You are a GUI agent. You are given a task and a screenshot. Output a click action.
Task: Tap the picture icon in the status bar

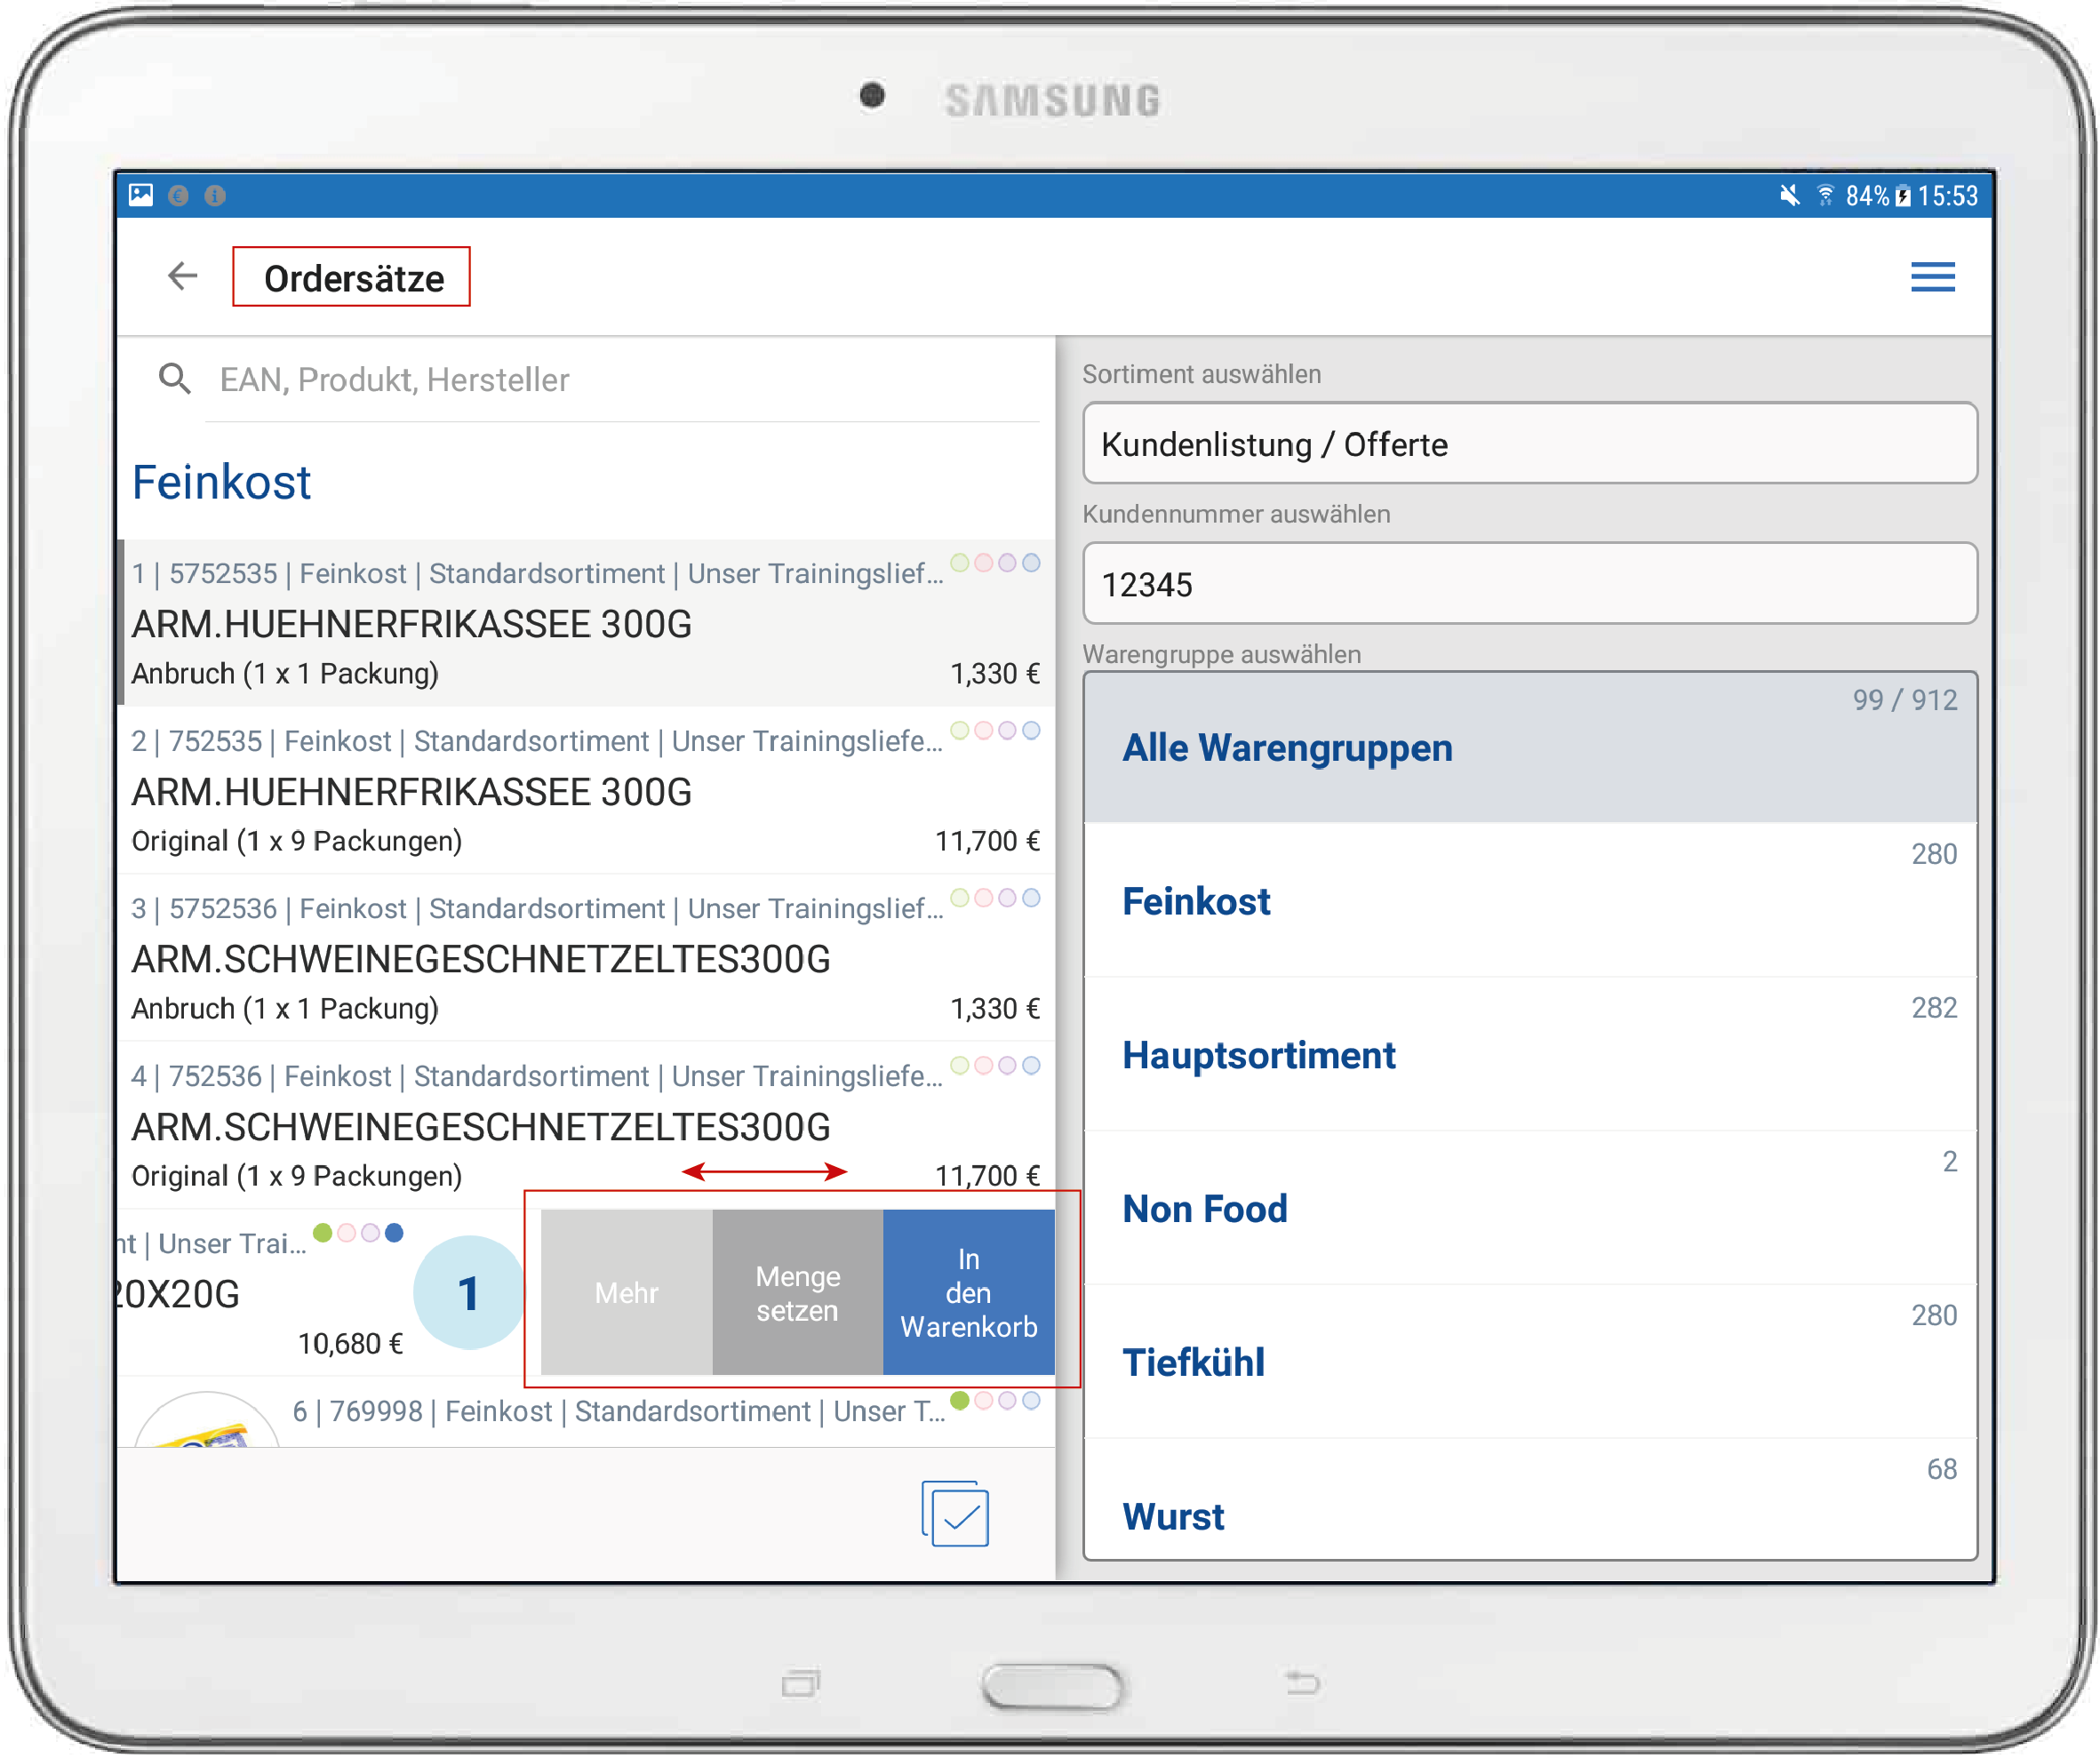pos(141,195)
